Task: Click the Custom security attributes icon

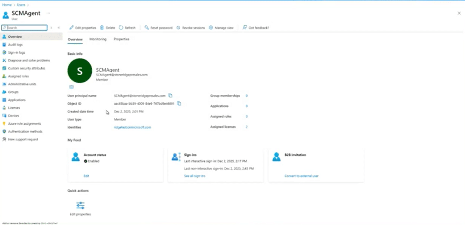Action: tap(4, 68)
